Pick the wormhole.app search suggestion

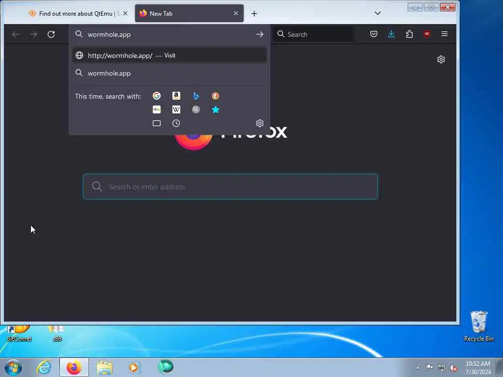169,74
